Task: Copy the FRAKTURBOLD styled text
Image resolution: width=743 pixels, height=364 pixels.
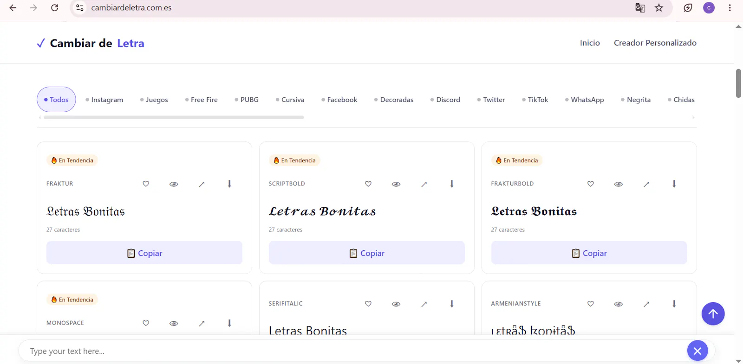Action: [589, 253]
